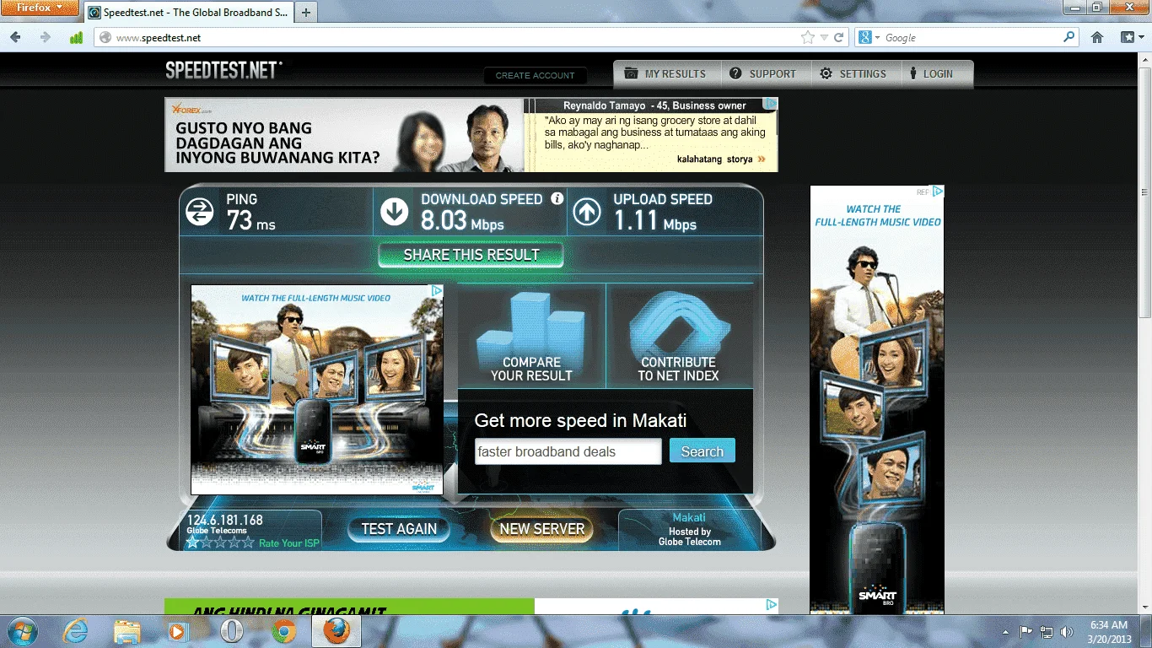Click the forward navigation arrow
Screen dimensions: 1152x648
[46, 37]
